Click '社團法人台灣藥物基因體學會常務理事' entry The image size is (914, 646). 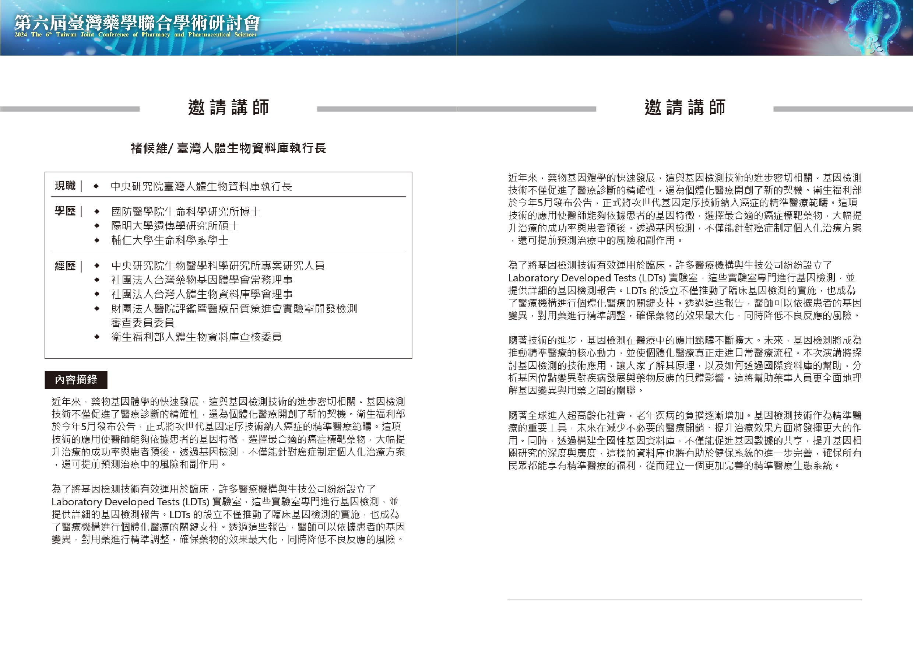pos(202,280)
